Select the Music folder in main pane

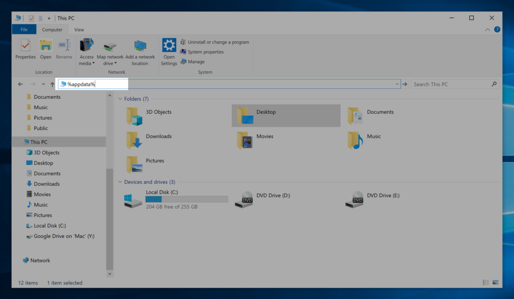coord(364,140)
